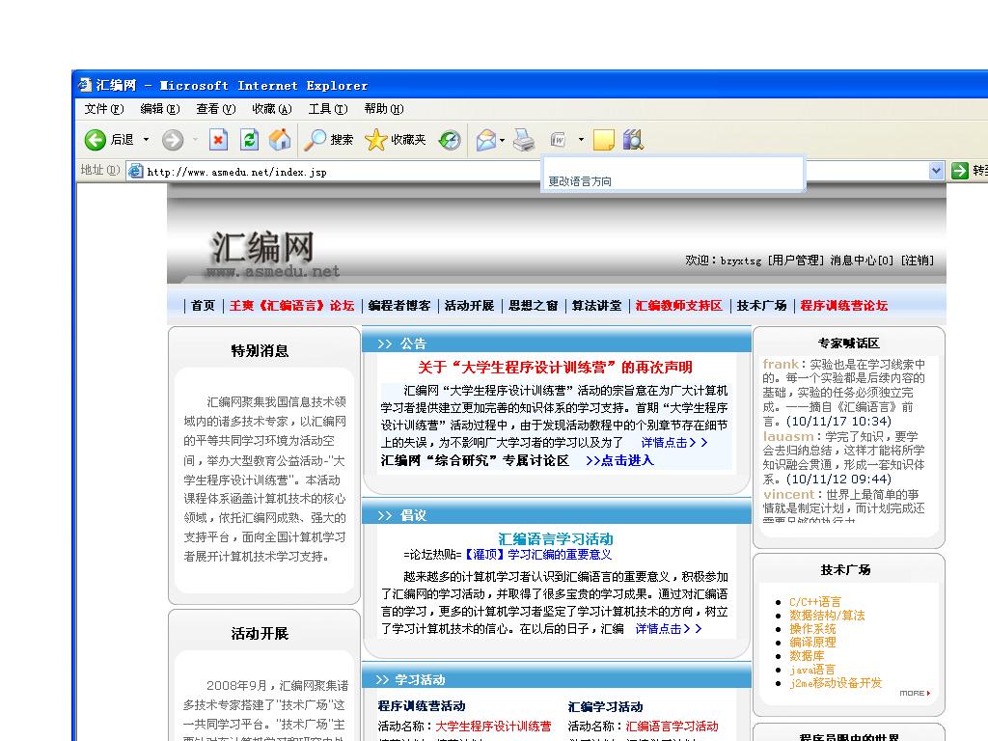Open 汇编语言学习活动 heading link
Screen dimensions: 988x741
(555, 538)
